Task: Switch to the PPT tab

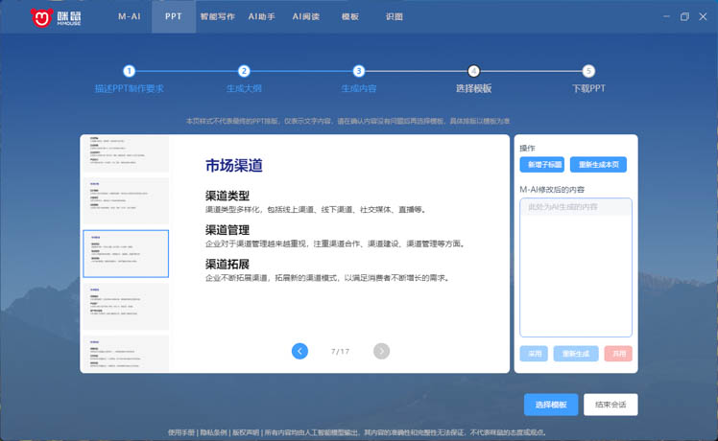Action: coord(174,16)
